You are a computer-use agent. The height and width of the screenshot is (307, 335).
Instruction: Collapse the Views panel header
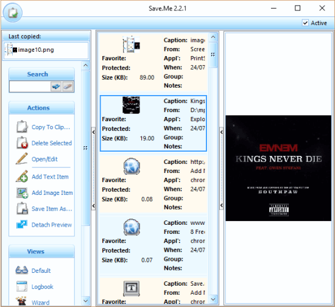41,251
